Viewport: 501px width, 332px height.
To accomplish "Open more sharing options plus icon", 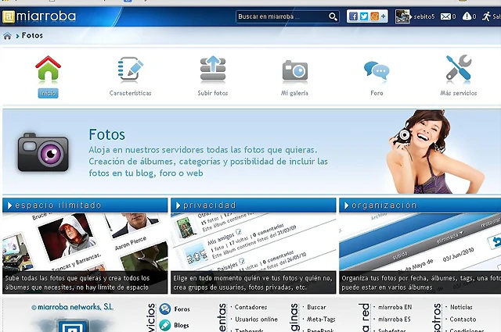I will pos(383,16).
